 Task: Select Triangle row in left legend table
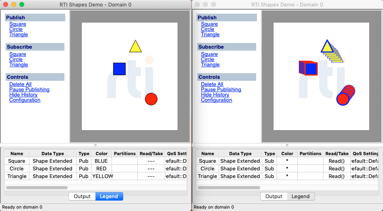(96, 176)
